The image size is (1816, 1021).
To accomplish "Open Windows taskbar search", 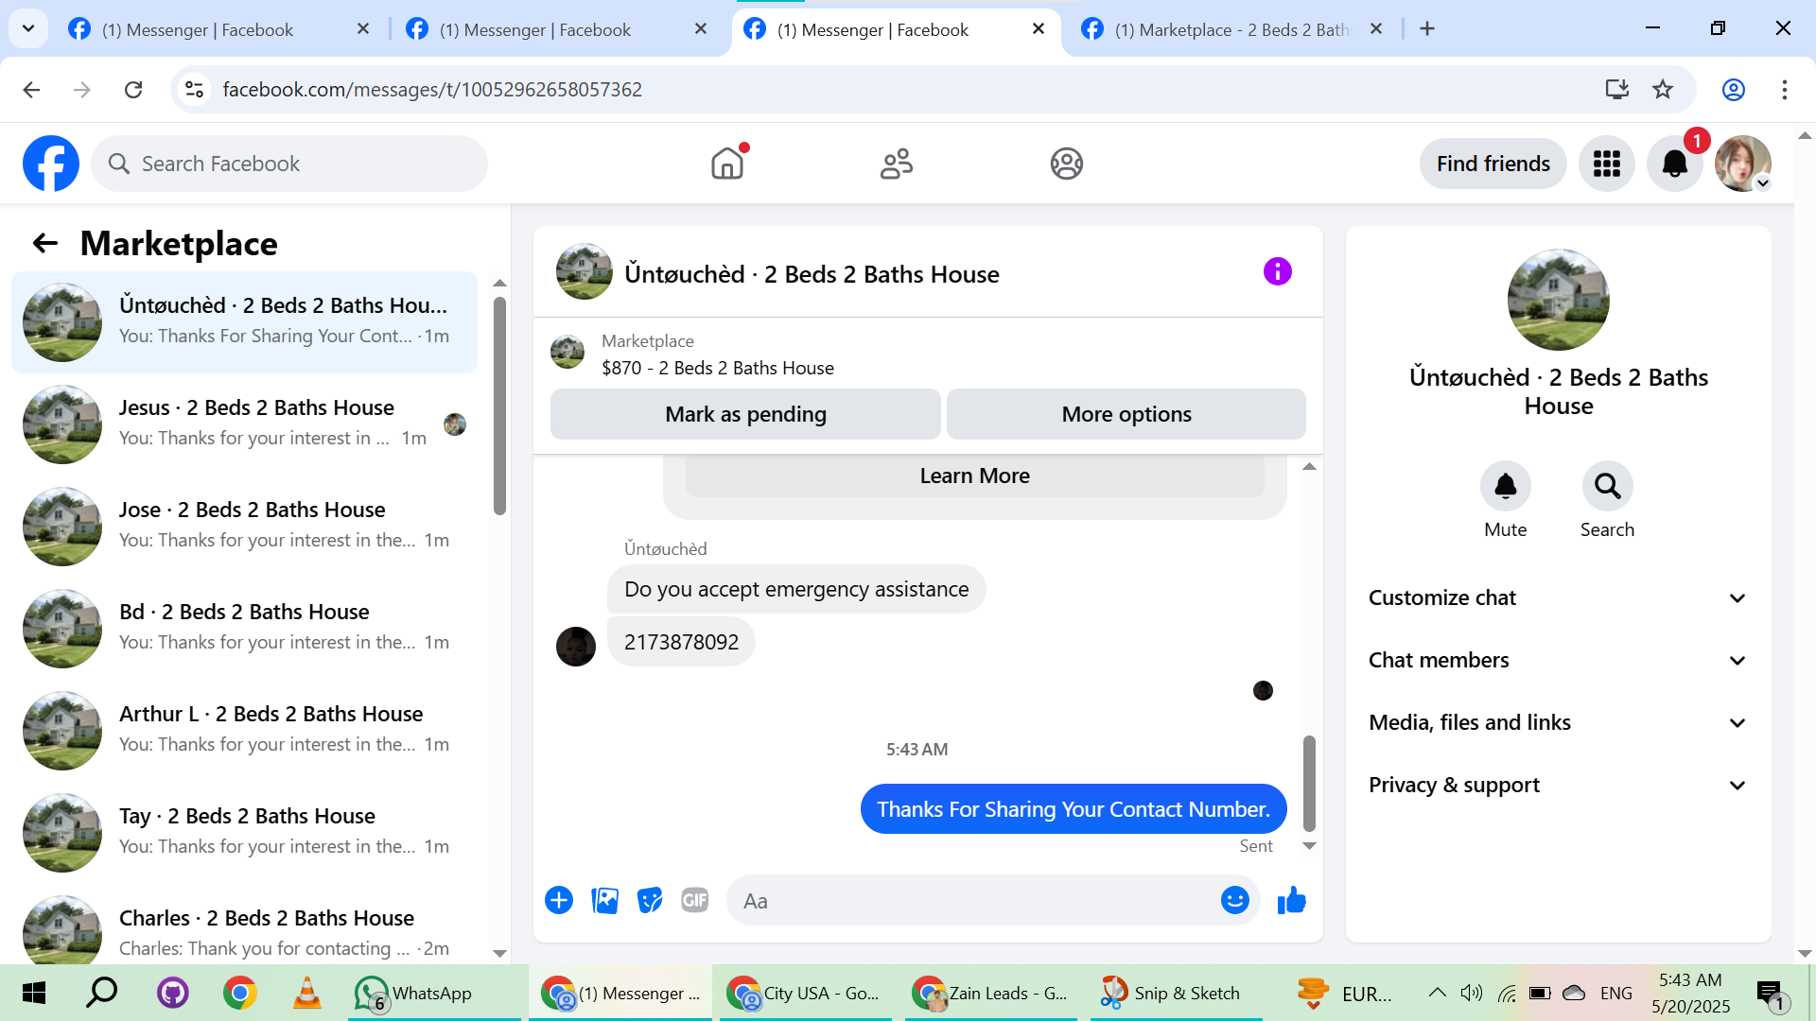I will [x=102, y=993].
